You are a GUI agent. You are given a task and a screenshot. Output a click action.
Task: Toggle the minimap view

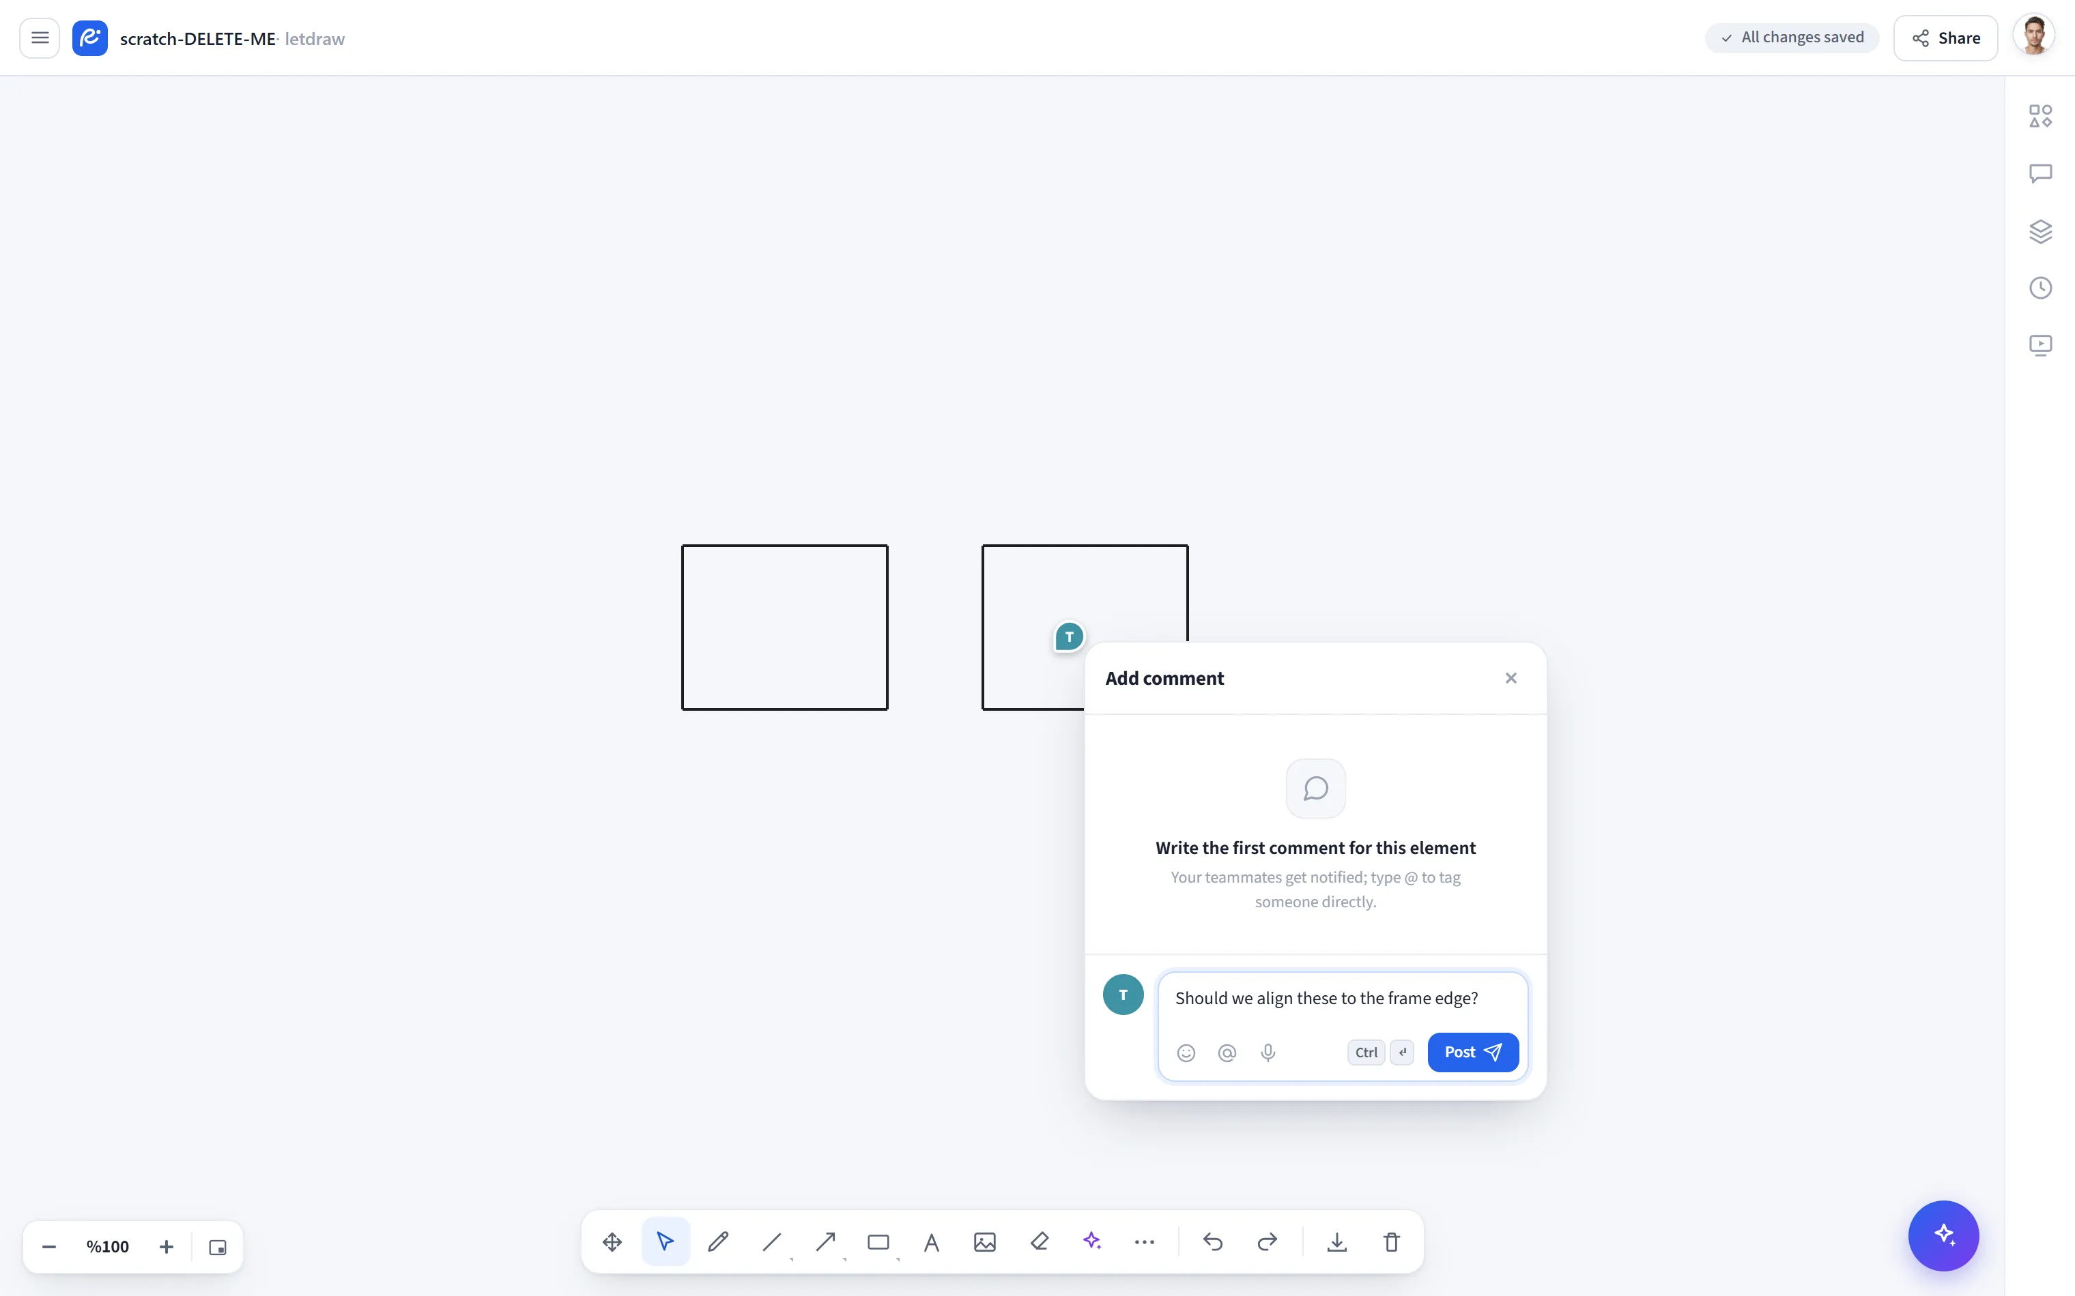(218, 1246)
